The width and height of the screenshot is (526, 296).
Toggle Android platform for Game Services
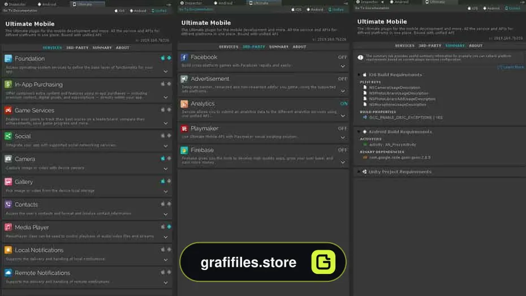point(169,110)
